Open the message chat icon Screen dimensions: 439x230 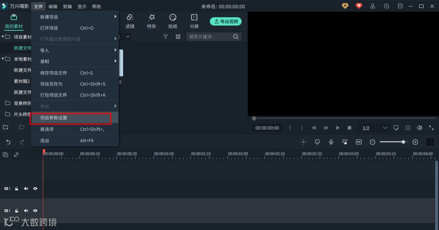point(387,6)
